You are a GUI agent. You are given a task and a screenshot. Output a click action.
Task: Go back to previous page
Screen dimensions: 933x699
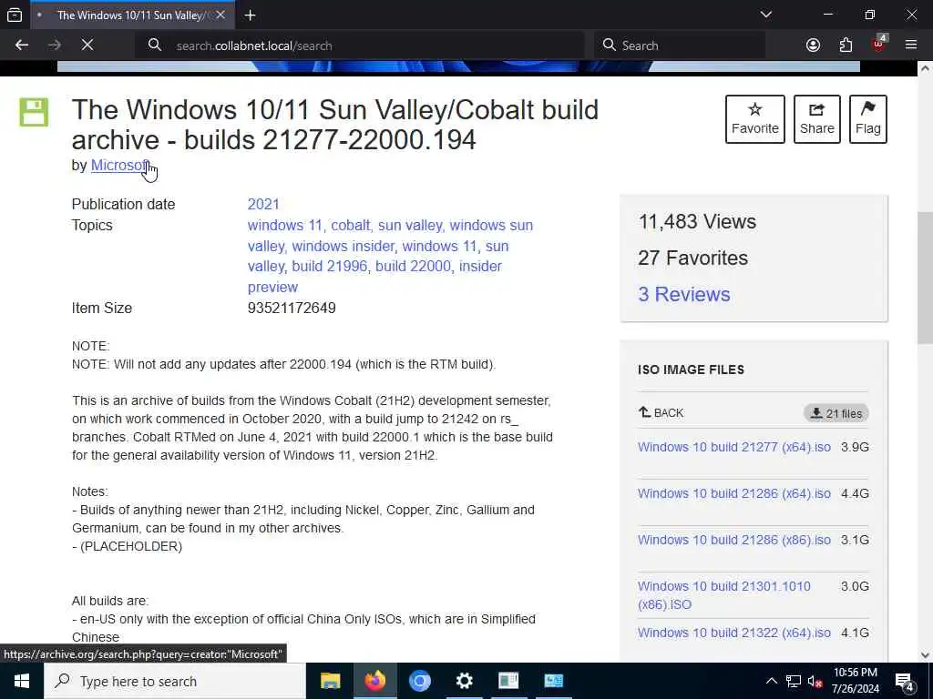[22, 46]
